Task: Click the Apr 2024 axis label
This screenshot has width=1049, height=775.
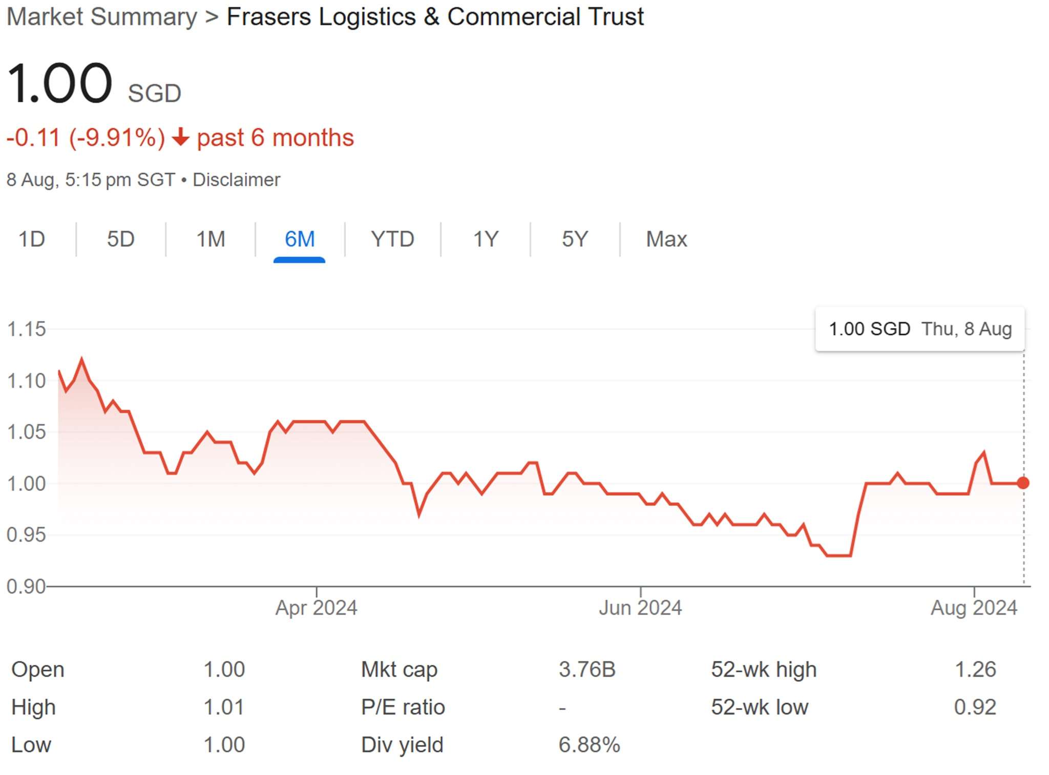Action: click(x=316, y=608)
